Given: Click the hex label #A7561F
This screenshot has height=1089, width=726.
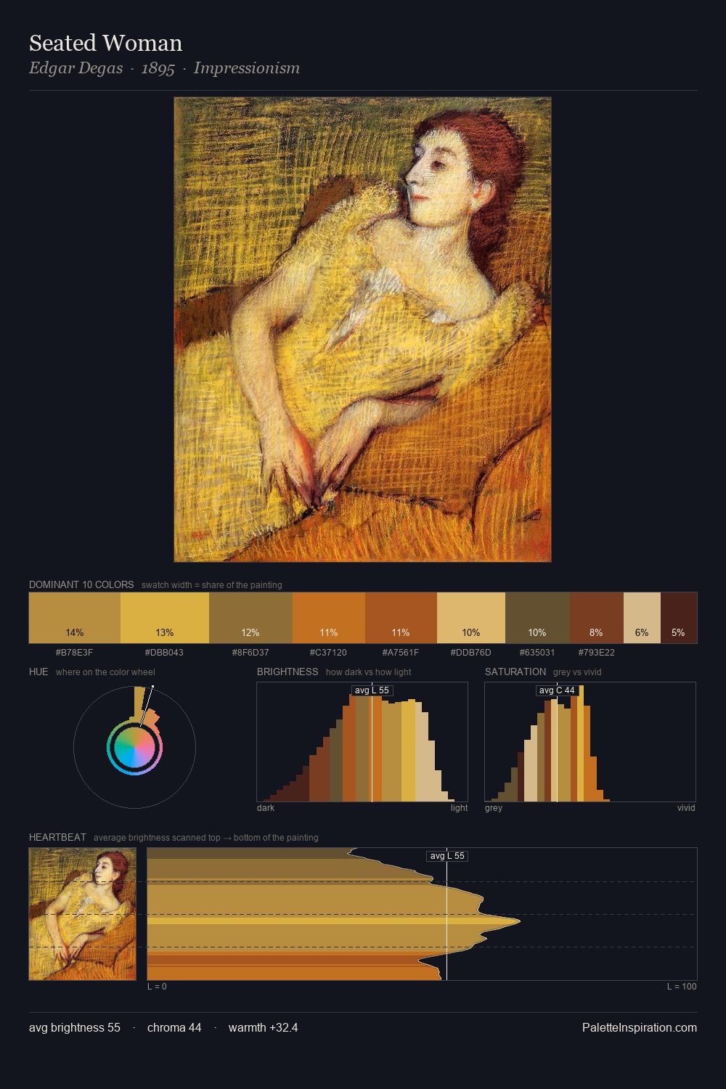Looking at the screenshot, I should point(401,653).
